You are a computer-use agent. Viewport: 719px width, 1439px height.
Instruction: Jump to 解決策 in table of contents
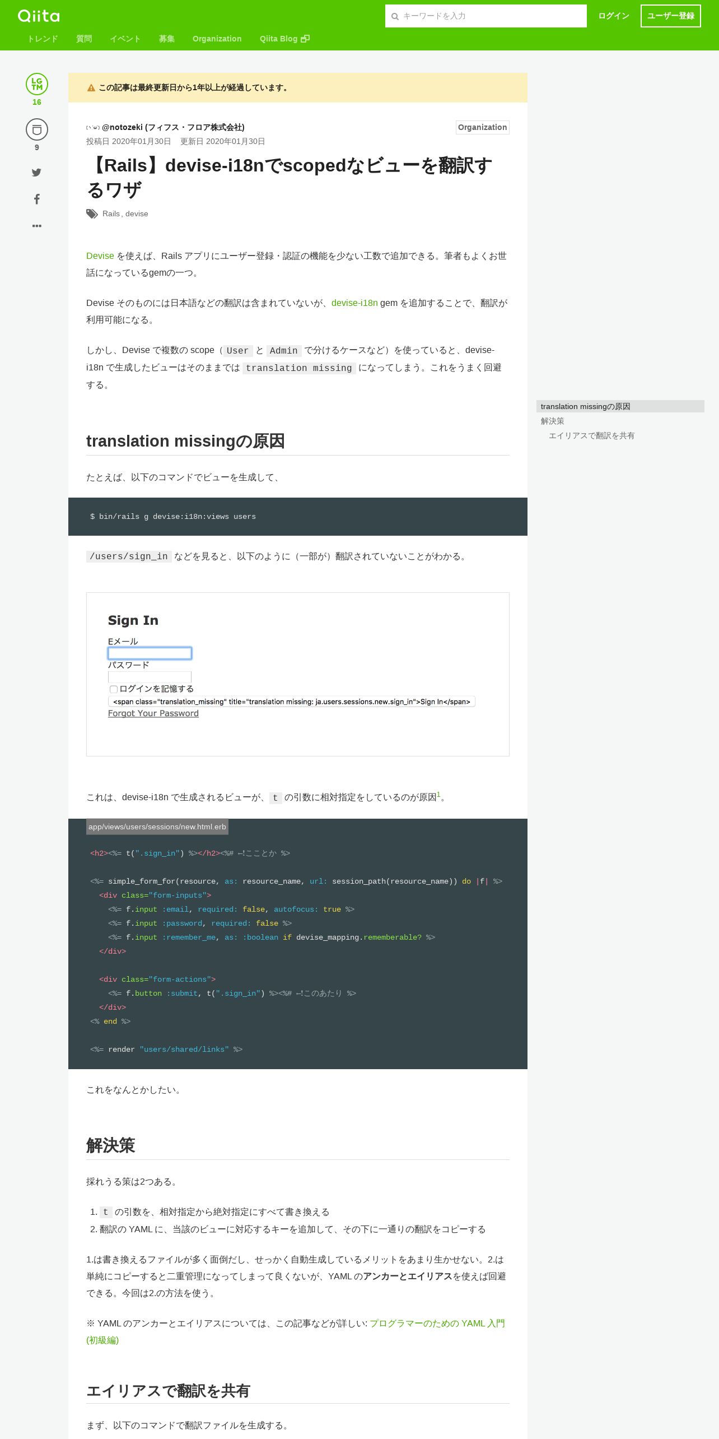click(x=553, y=421)
